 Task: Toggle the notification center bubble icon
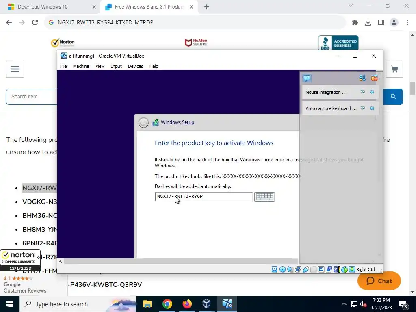tap(307, 78)
